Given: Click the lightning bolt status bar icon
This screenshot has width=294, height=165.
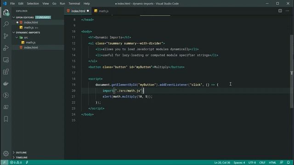Looking at the screenshot, I should point(27,162).
